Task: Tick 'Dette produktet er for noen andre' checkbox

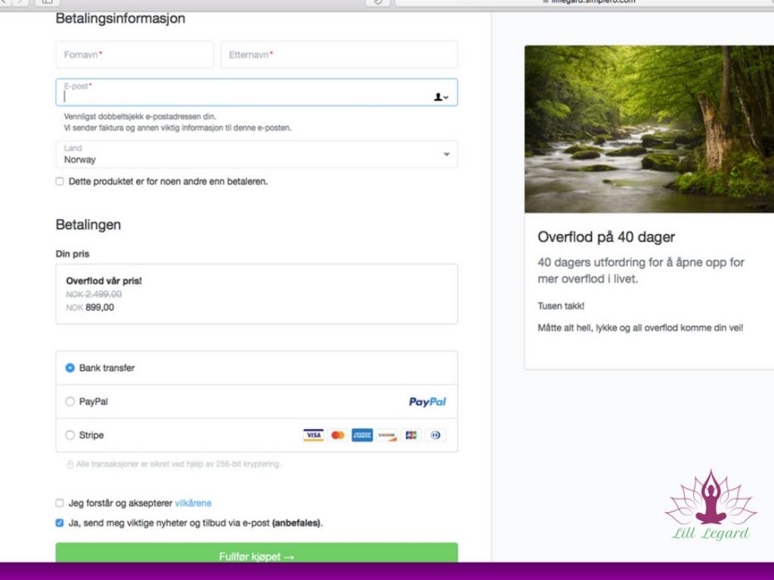Action: click(60, 181)
